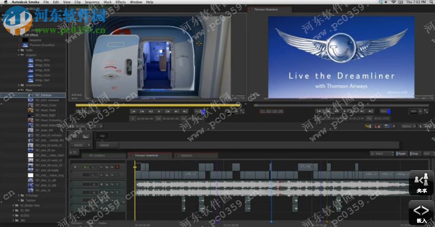Select the arrow cursor tool above timeline
Image resolution: width=435 pixels, height=227 pixels.
point(421,126)
